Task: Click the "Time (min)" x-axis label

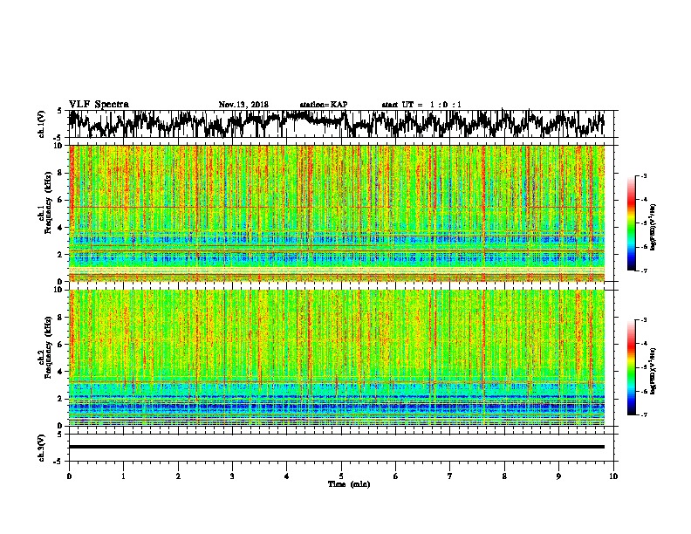Action: point(349,484)
